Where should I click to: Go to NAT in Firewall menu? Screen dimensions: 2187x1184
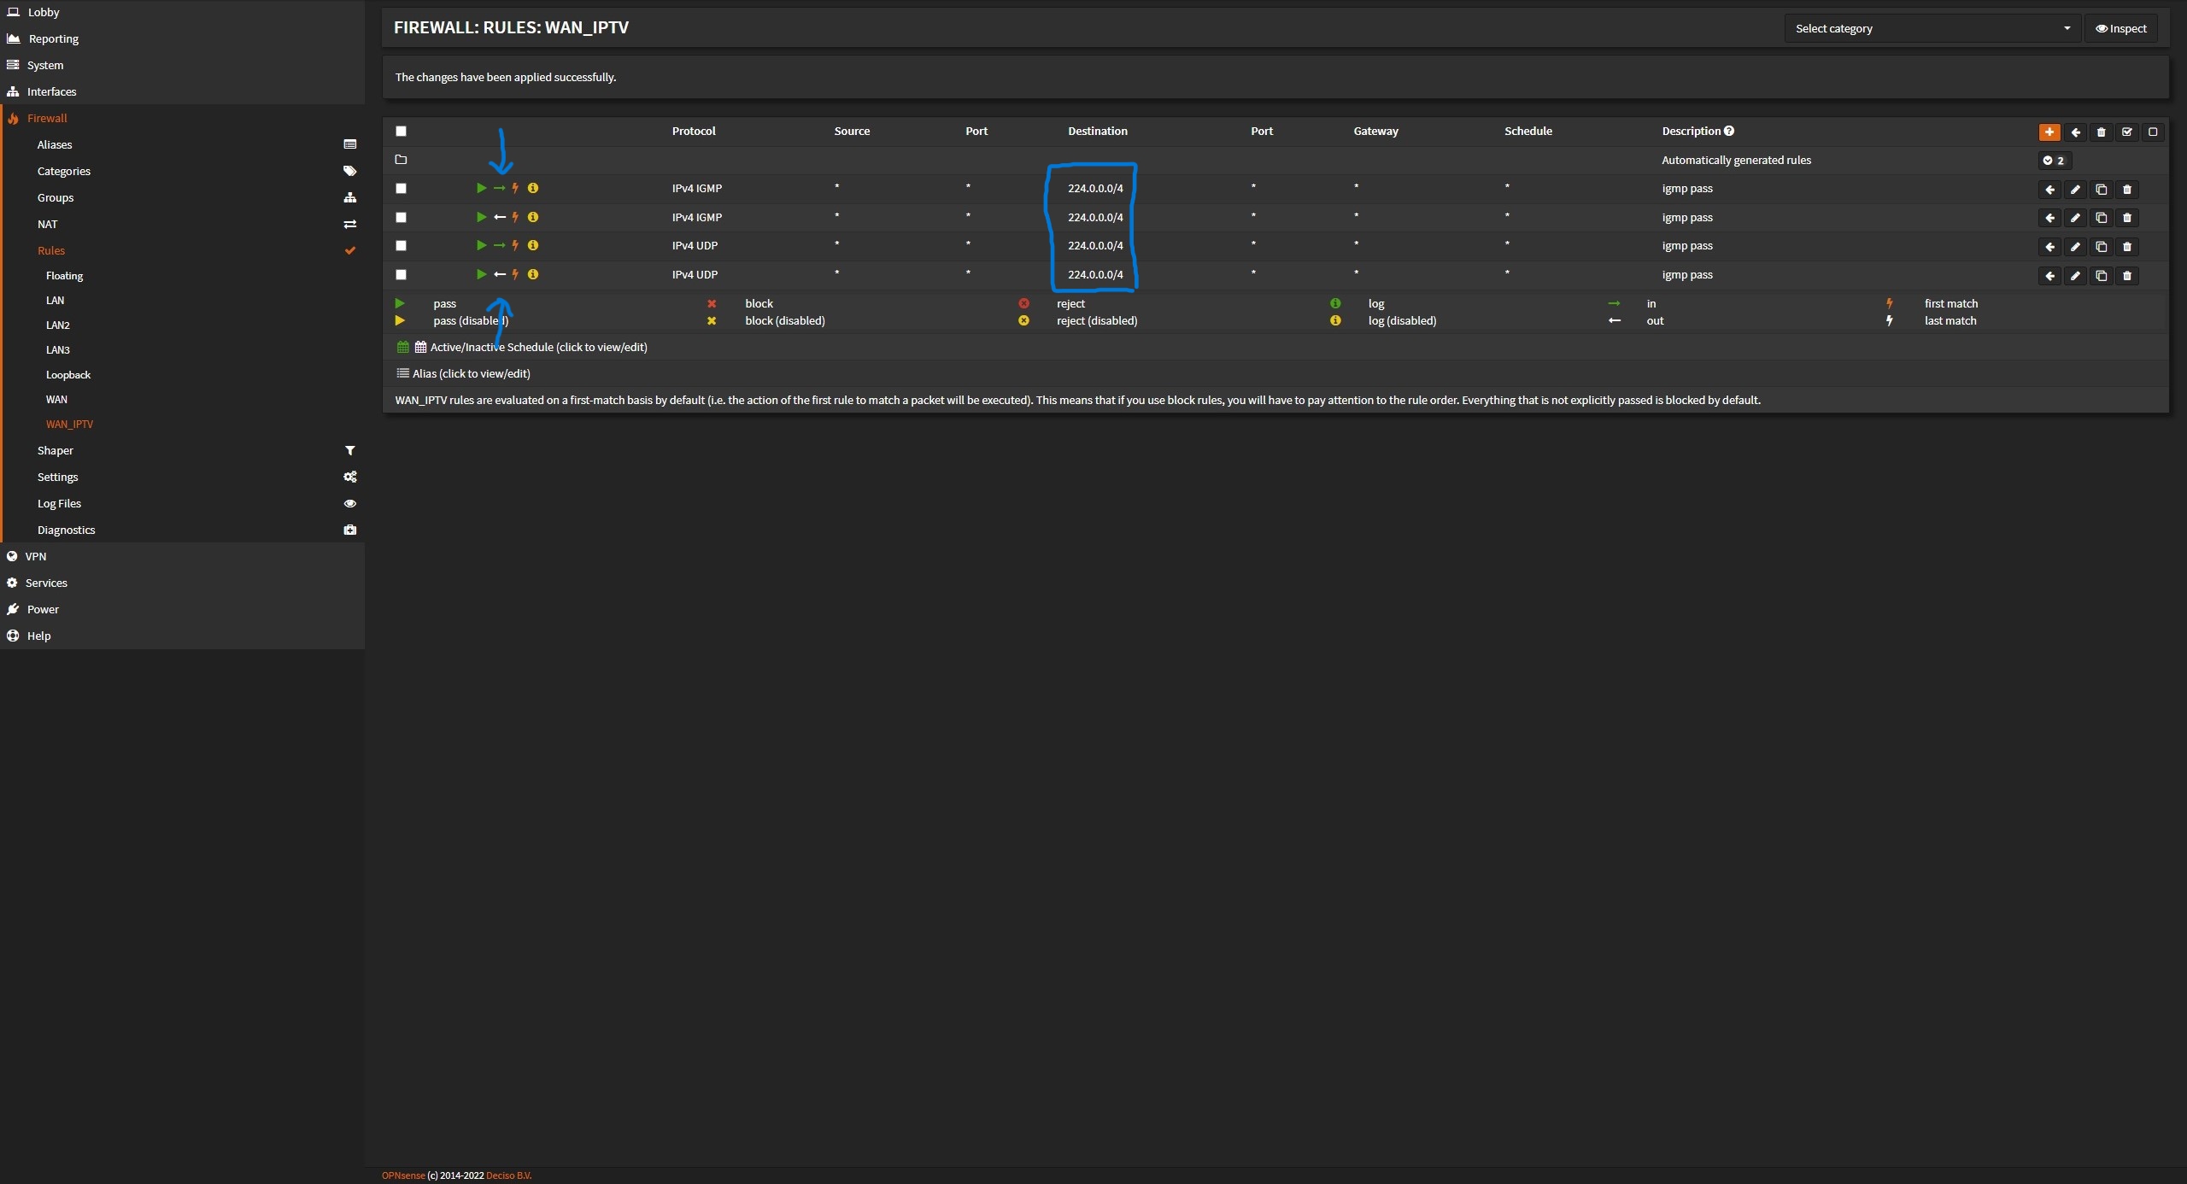tap(48, 224)
